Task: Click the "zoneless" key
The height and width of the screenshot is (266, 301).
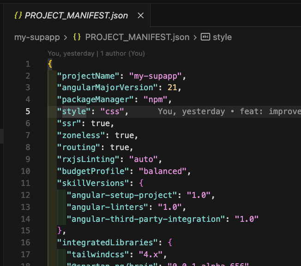Action: coord(81,135)
